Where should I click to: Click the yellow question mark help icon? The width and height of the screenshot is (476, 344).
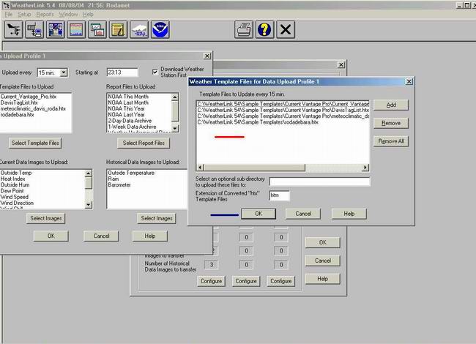point(264,30)
